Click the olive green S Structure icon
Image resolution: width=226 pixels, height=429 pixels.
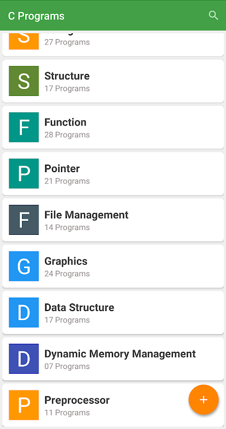(24, 81)
